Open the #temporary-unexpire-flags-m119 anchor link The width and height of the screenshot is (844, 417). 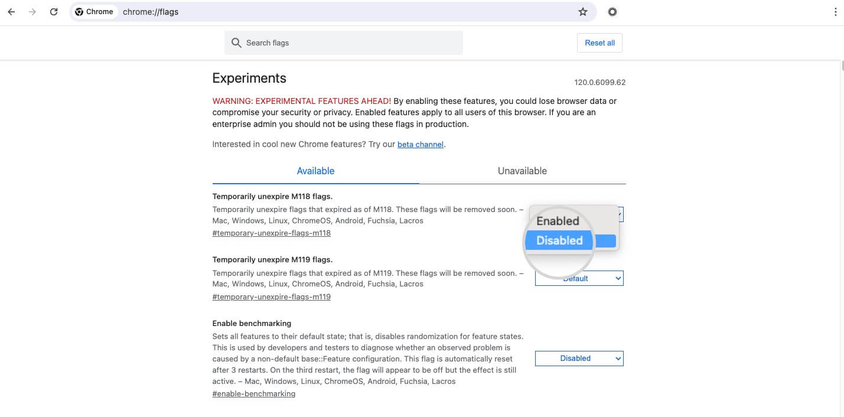point(272,297)
